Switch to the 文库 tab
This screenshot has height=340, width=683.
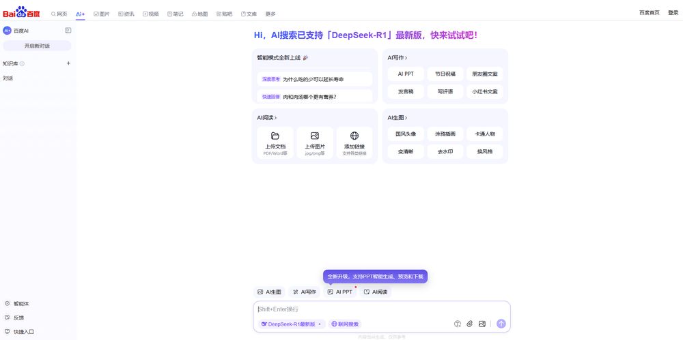249,14
